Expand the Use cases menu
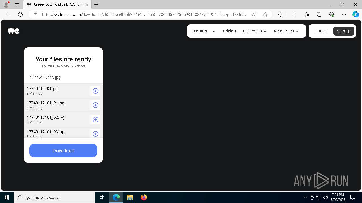 (255, 31)
